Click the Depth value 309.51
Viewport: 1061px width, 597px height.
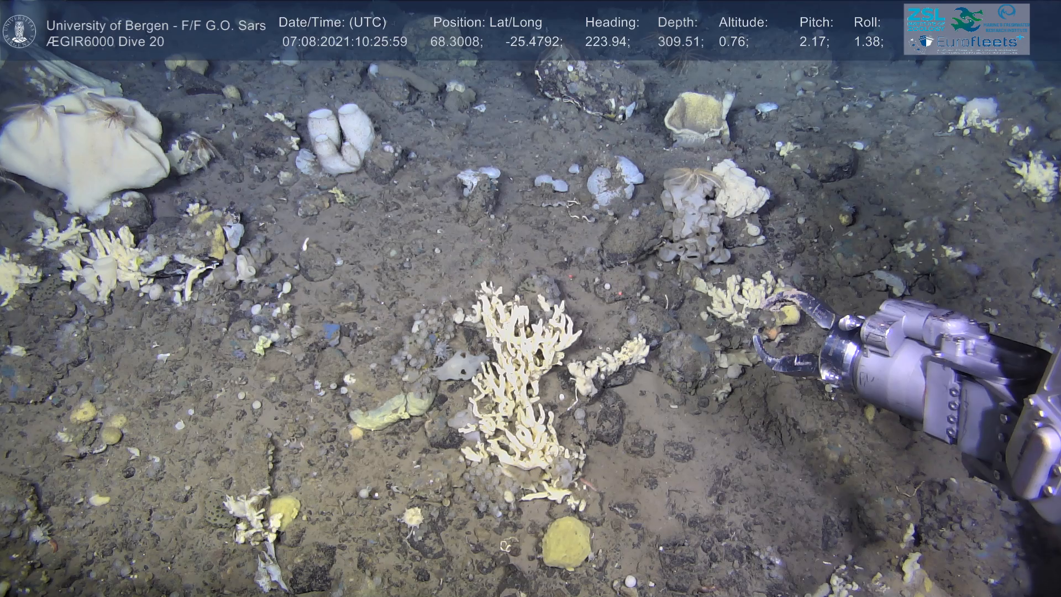click(680, 42)
